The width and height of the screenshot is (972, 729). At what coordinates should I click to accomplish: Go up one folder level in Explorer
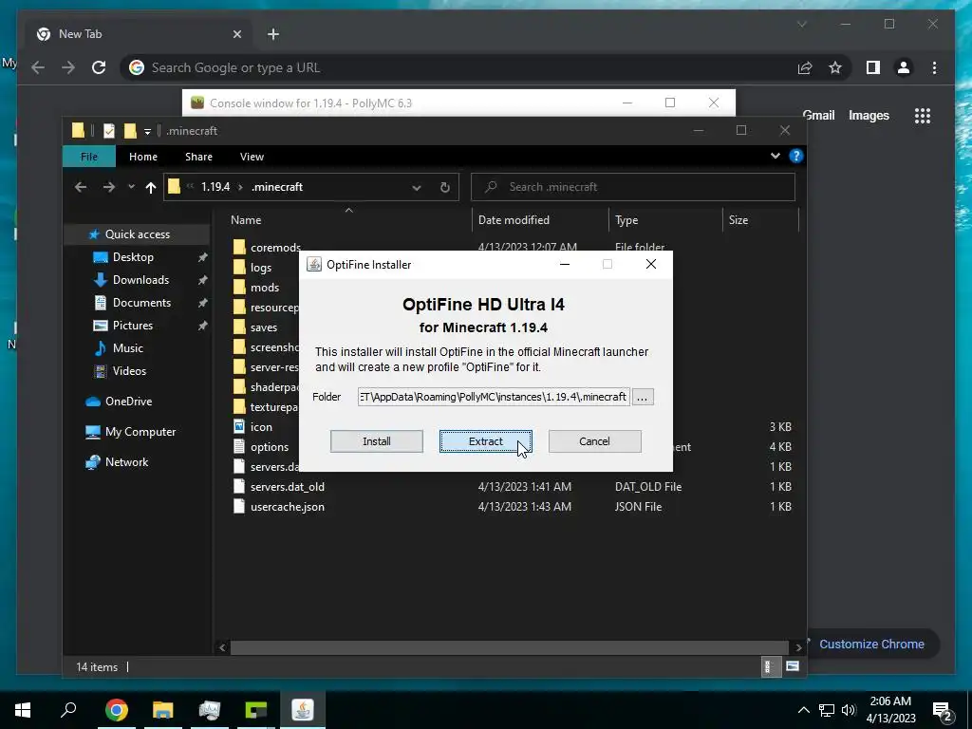coord(151,187)
